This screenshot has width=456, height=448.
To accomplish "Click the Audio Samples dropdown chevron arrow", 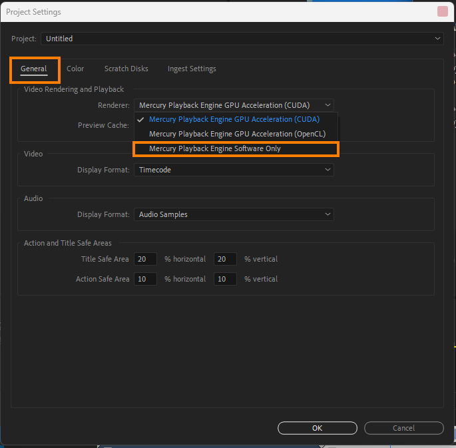I will (328, 214).
